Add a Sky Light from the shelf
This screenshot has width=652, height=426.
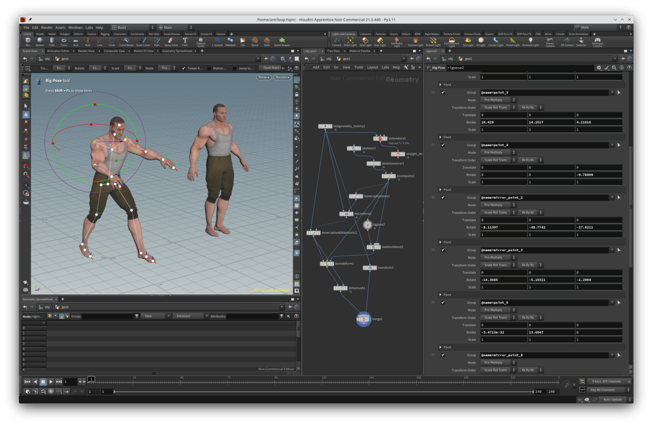click(x=468, y=41)
